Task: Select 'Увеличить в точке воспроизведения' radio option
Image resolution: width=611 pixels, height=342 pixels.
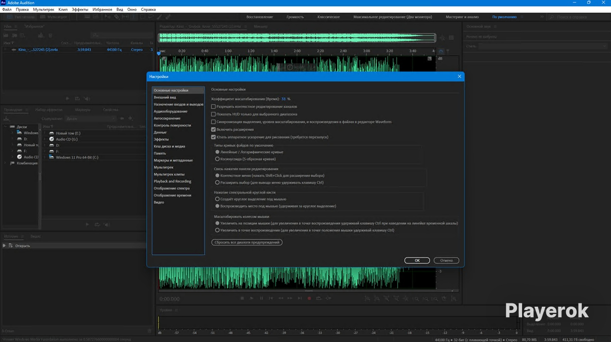Action: click(x=217, y=230)
